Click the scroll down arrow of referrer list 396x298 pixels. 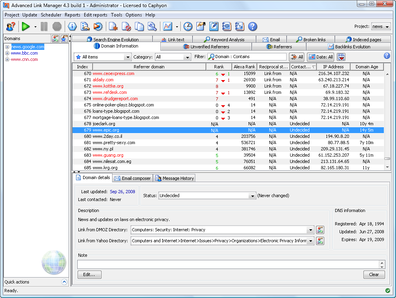387,167
